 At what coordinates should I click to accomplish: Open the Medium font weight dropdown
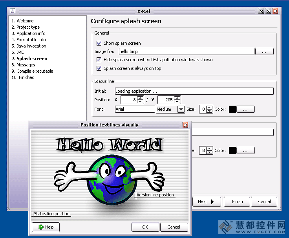(x=181, y=109)
